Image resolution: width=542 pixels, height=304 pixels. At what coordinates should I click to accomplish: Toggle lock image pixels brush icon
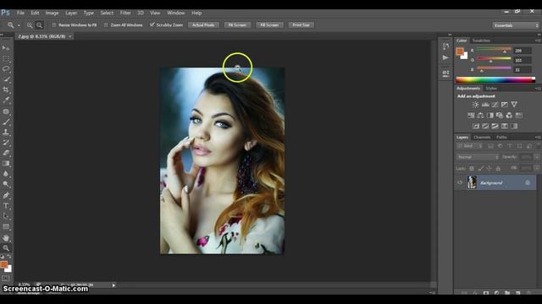tap(480, 168)
